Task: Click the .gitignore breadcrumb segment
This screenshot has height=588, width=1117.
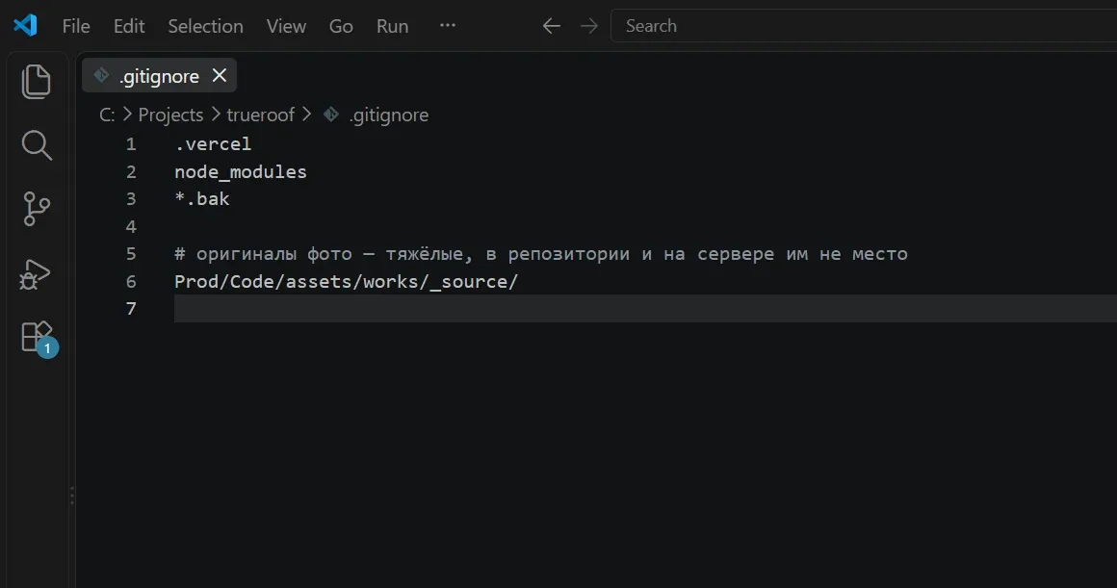Action: 388,115
